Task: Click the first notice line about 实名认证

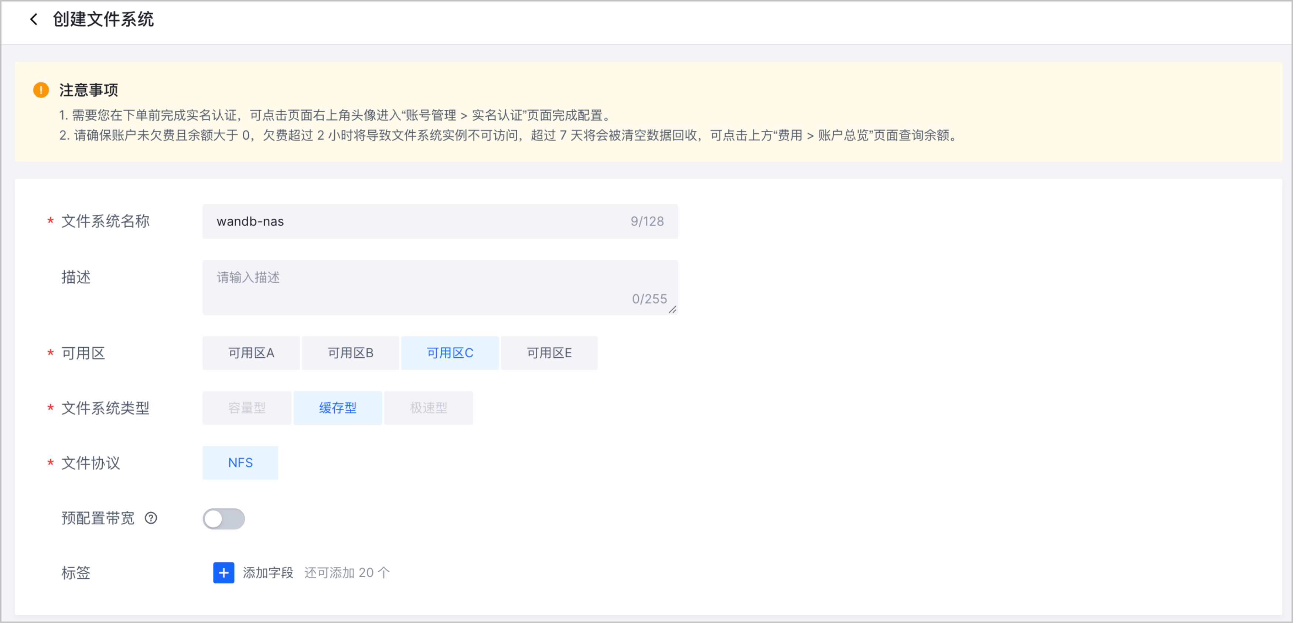Action: click(x=335, y=115)
